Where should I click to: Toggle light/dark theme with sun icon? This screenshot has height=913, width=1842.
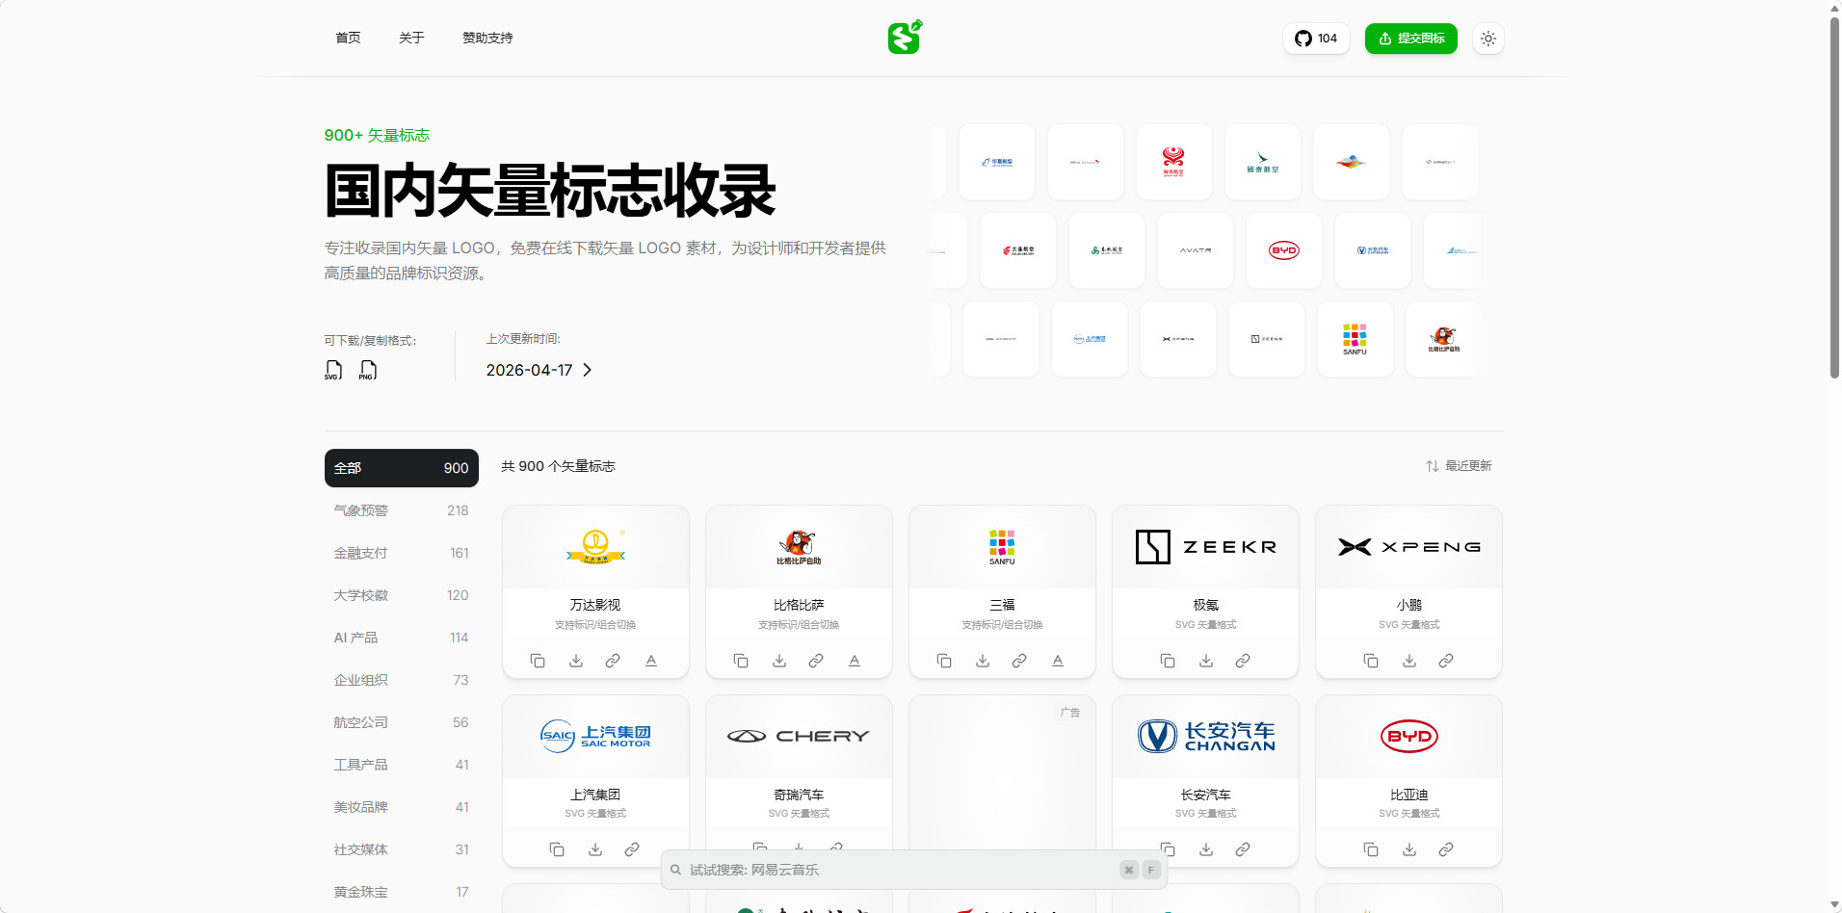click(x=1488, y=39)
